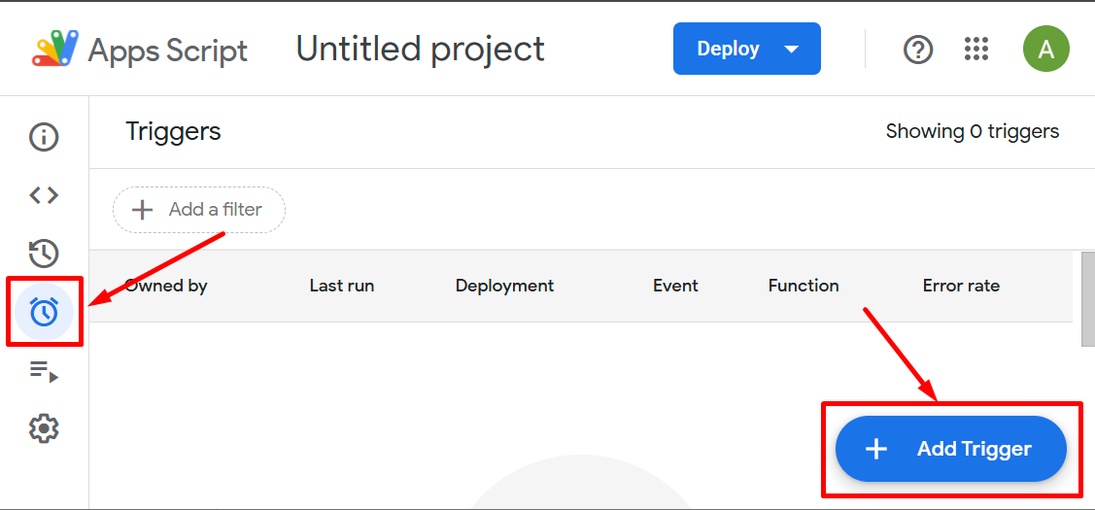The image size is (1095, 510).
Task: Open the Google apps grid icon
Action: (x=975, y=50)
